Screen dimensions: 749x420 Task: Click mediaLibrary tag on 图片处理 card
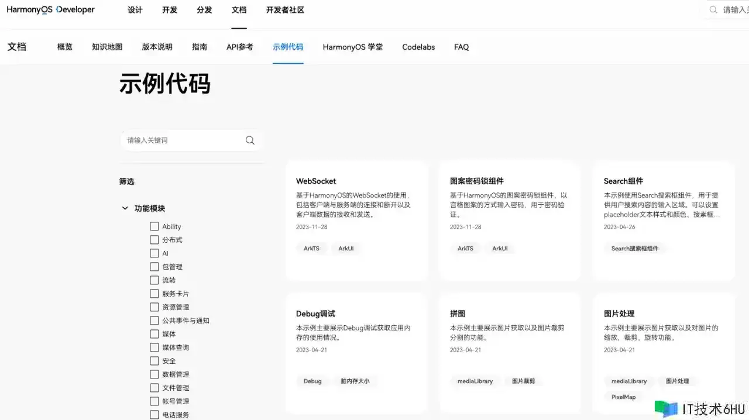coord(629,381)
